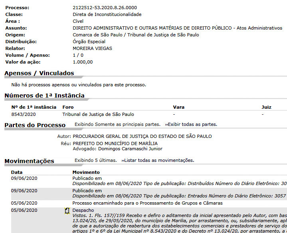Click the 'Apensos / Vinculados' section heading

(39, 73)
